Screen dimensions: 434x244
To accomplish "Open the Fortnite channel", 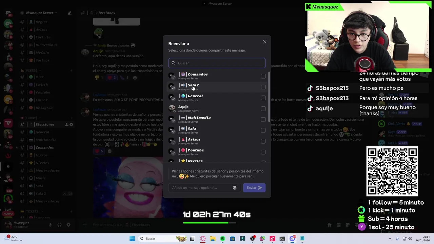I will (x=46, y=37).
